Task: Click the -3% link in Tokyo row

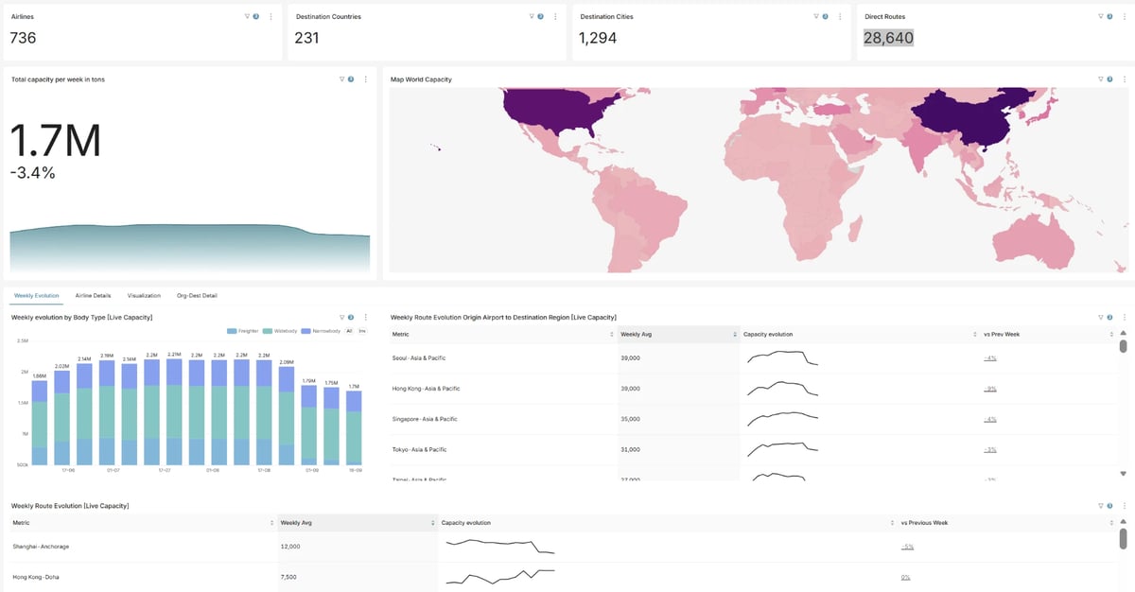Action: [x=990, y=450]
